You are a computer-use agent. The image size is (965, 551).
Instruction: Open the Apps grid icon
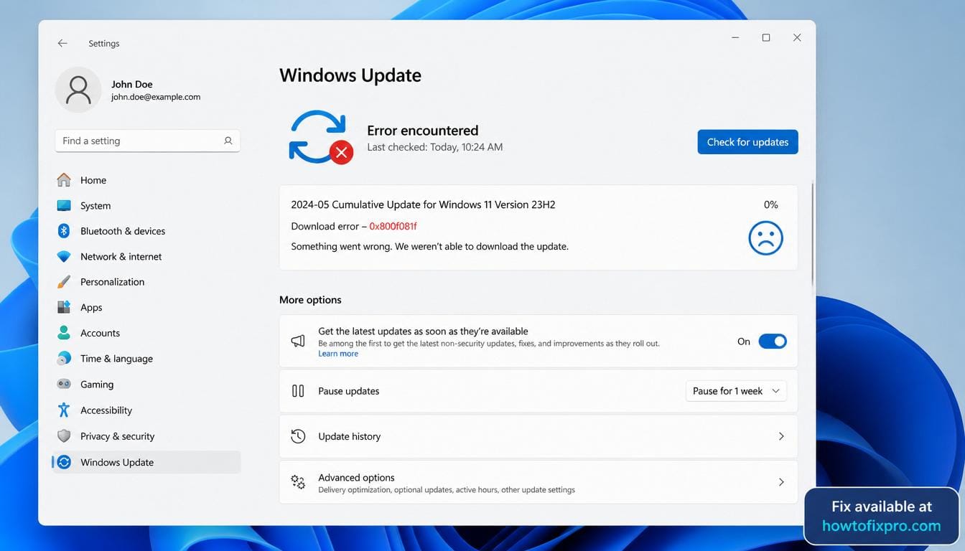tap(64, 307)
